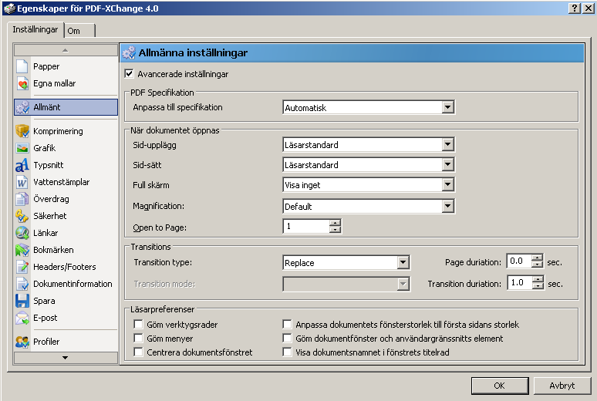Enable Göm menyer checkbox
The image size is (597, 401).
tap(138, 339)
